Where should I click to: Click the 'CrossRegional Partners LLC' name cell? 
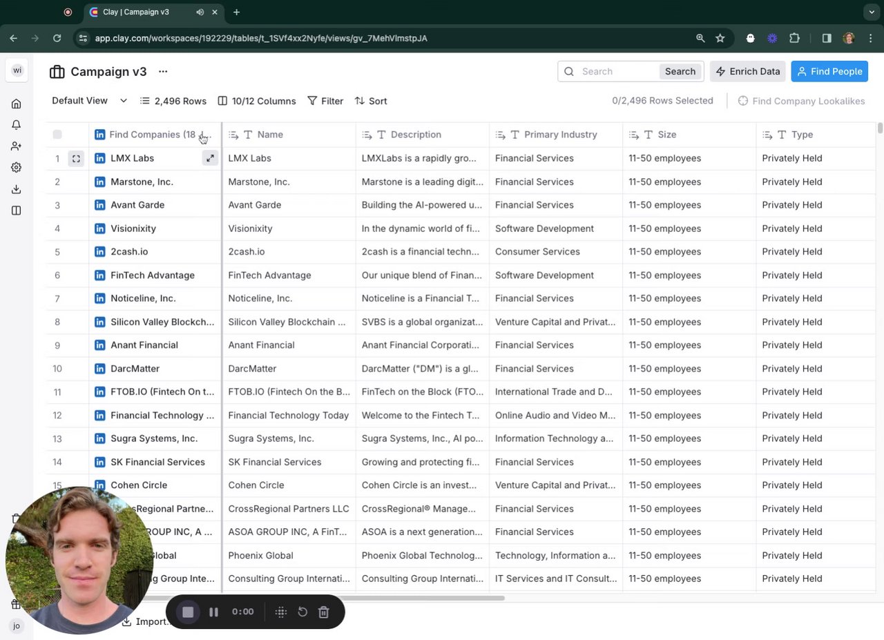(289, 509)
